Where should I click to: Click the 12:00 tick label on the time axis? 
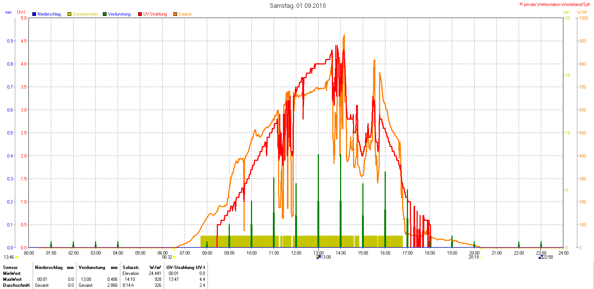tap(296, 253)
